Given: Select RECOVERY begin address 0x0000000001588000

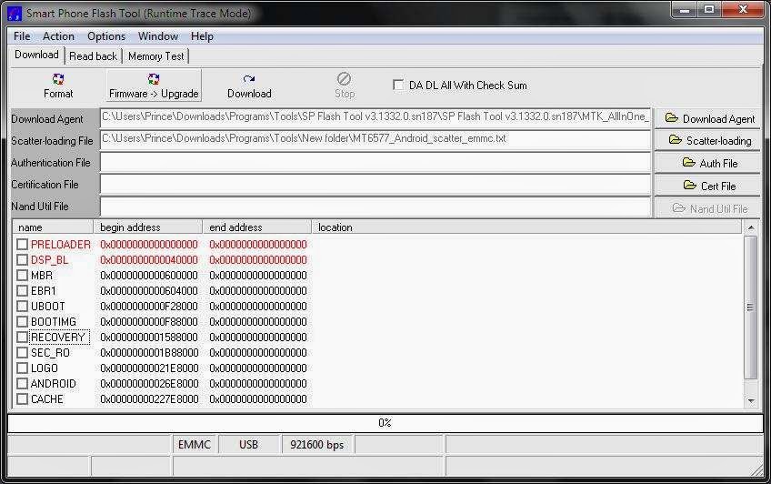Looking at the screenshot, I should pos(149,338).
